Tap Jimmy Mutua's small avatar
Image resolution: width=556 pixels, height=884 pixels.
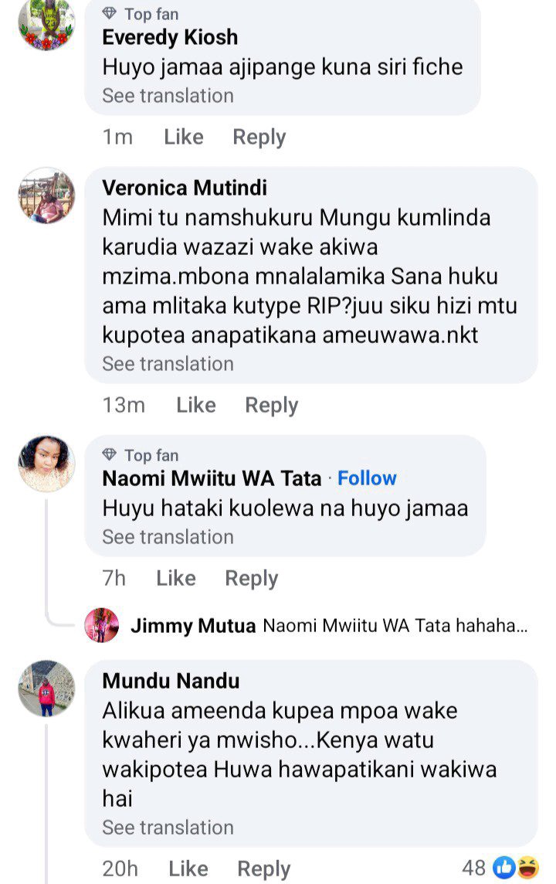coord(102,625)
